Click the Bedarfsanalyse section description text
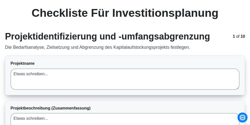Image resolution: width=250 pixels, height=125 pixels. tap(97, 47)
